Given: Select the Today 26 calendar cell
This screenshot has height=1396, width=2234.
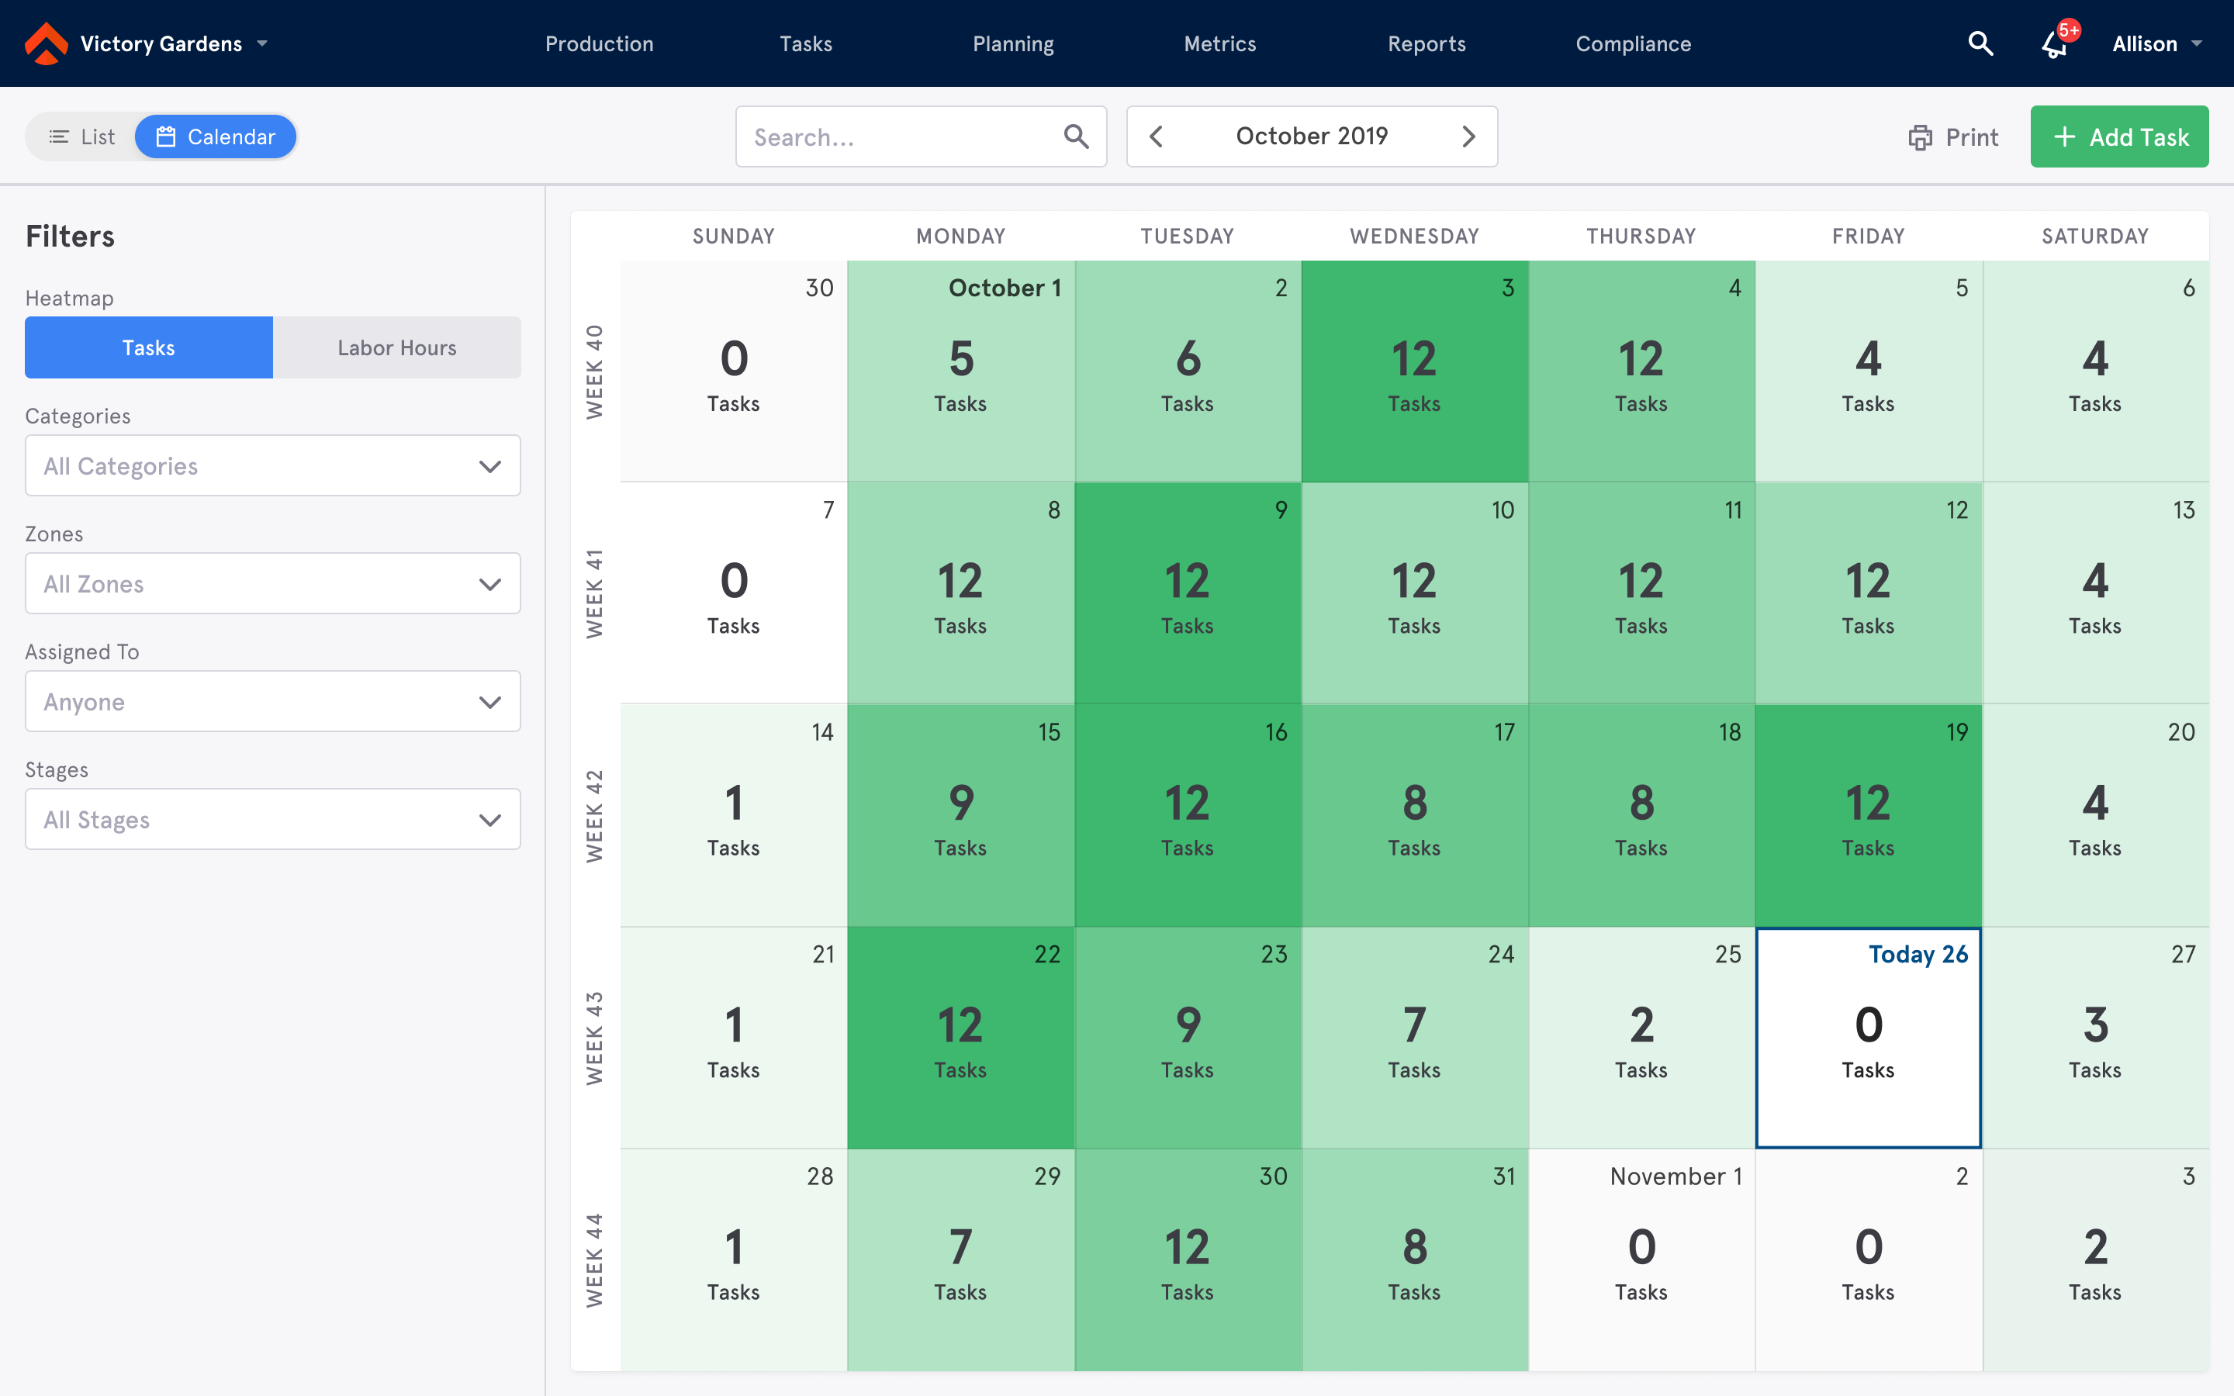Looking at the screenshot, I should (1868, 1038).
